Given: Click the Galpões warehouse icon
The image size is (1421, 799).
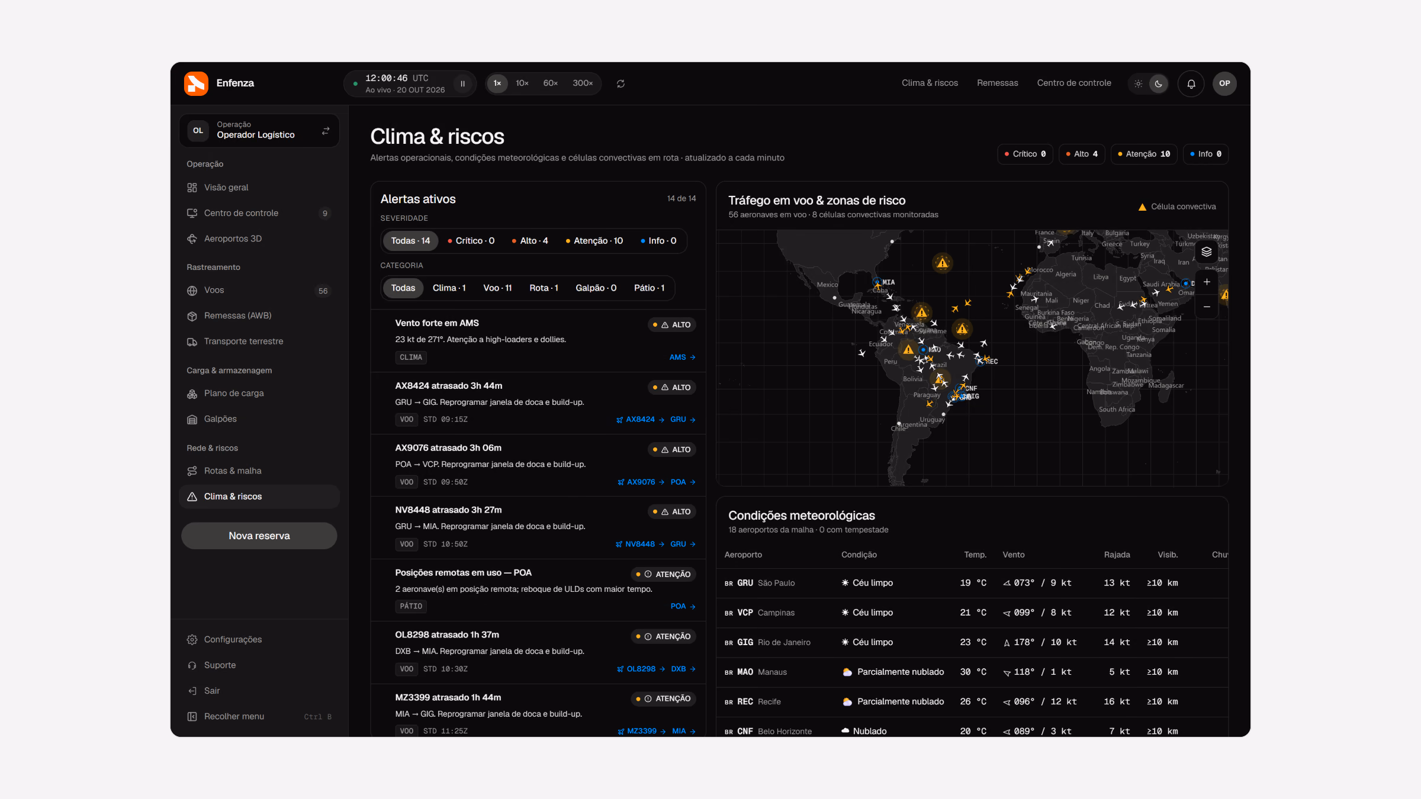Looking at the screenshot, I should tap(192, 419).
